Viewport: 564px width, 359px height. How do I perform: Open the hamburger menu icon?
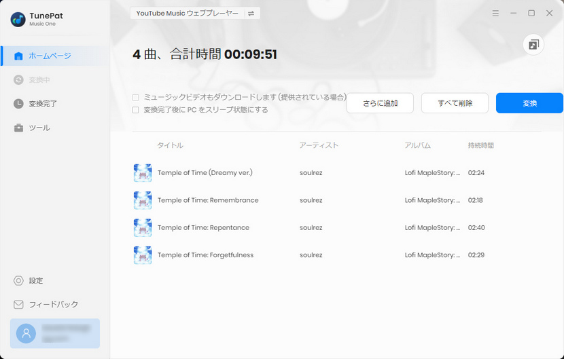495,14
